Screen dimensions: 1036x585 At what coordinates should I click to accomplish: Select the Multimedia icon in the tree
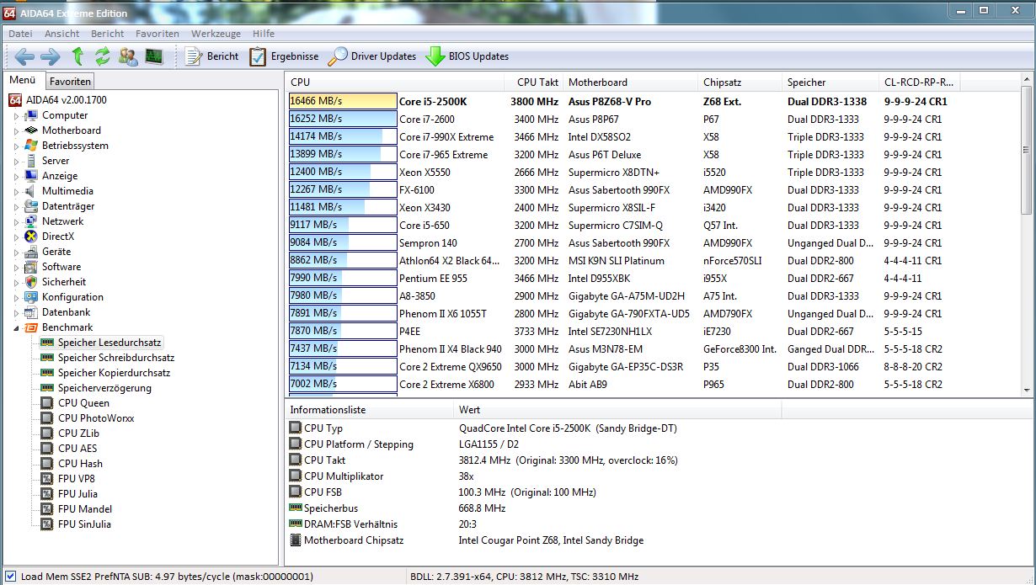pos(31,191)
